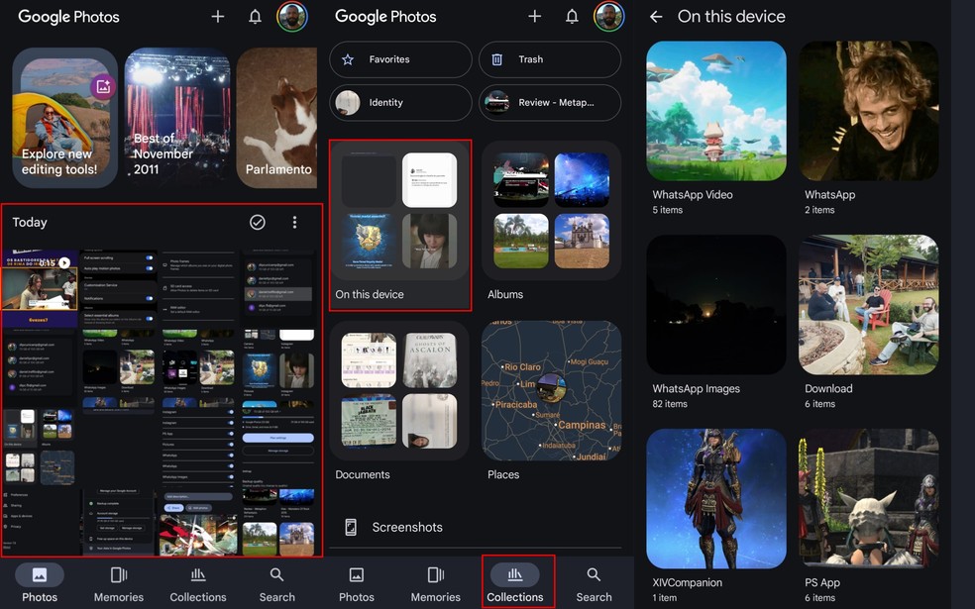This screenshot has width=975, height=609.
Task: Tap Google Photos logo in left screen
Action: (68, 17)
